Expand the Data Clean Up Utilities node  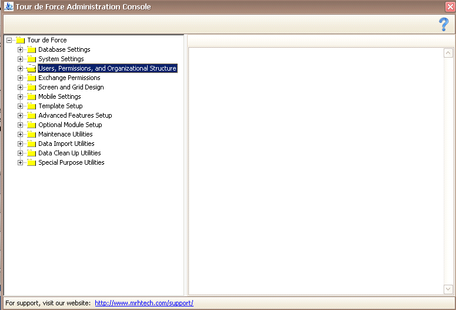click(20, 154)
